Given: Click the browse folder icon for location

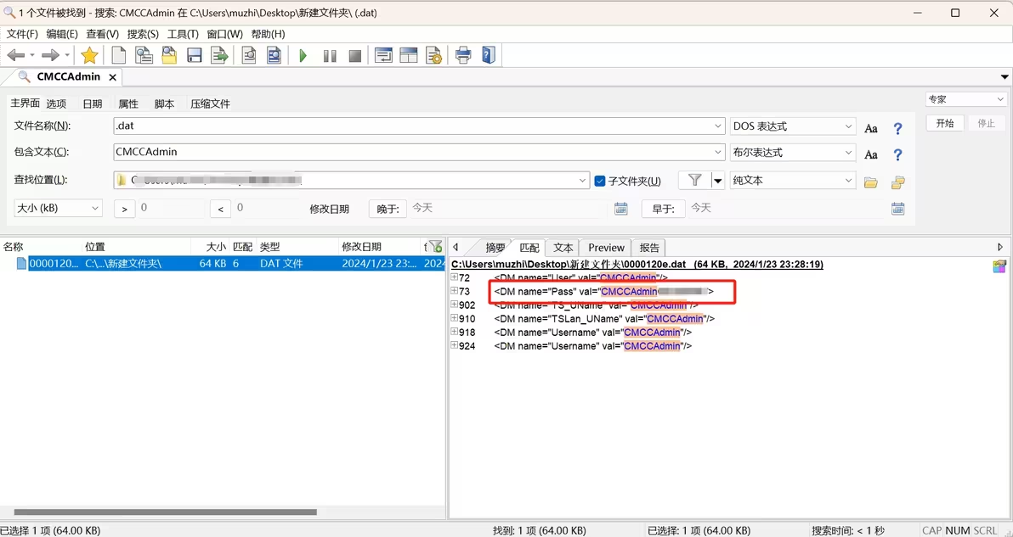Looking at the screenshot, I should coord(871,182).
